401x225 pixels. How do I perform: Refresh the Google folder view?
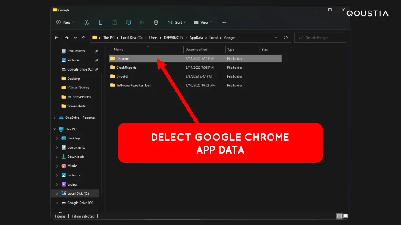coord(286,38)
